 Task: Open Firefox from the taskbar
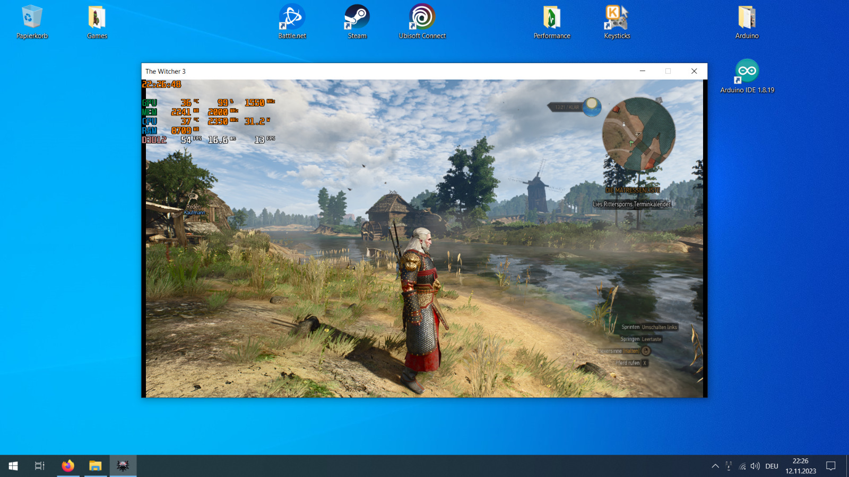(x=68, y=466)
